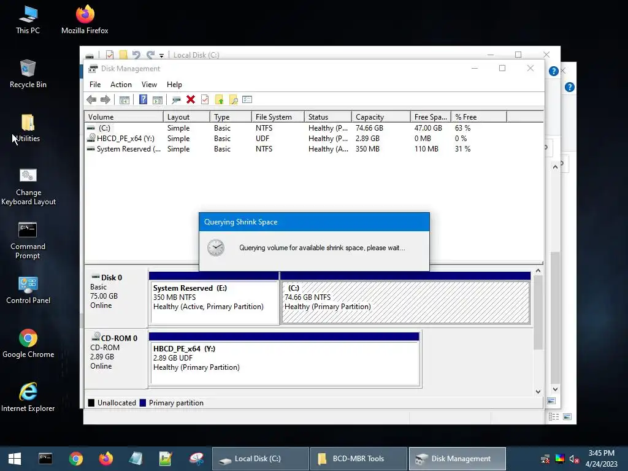Open This PC desktop icon
This screenshot has height=471, width=628.
coord(28,20)
